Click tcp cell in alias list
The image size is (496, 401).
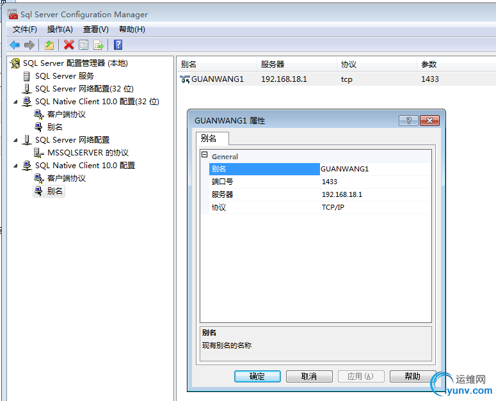[347, 79]
